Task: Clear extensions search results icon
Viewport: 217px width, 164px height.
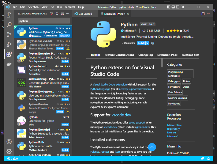Action: click(62, 14)
